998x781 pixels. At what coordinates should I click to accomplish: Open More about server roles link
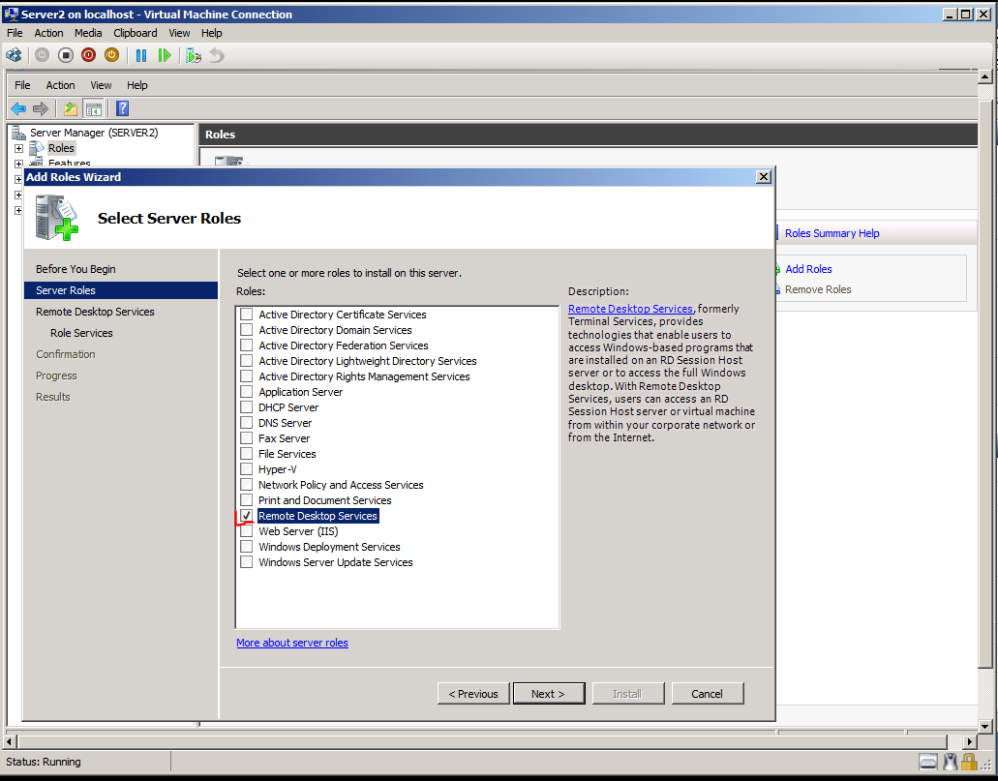coord(292,643)
